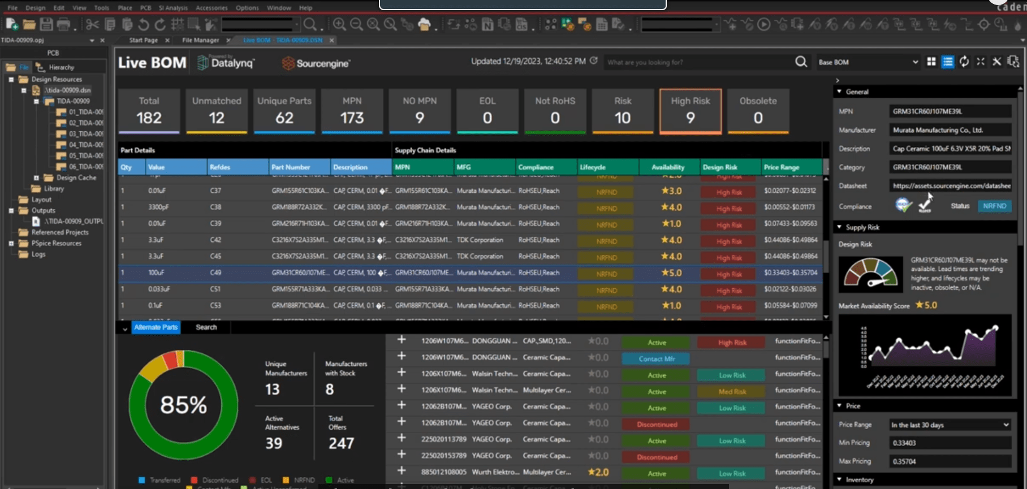
Task: Sort by Design Risk column header
Action: click(x=730, y=167)
